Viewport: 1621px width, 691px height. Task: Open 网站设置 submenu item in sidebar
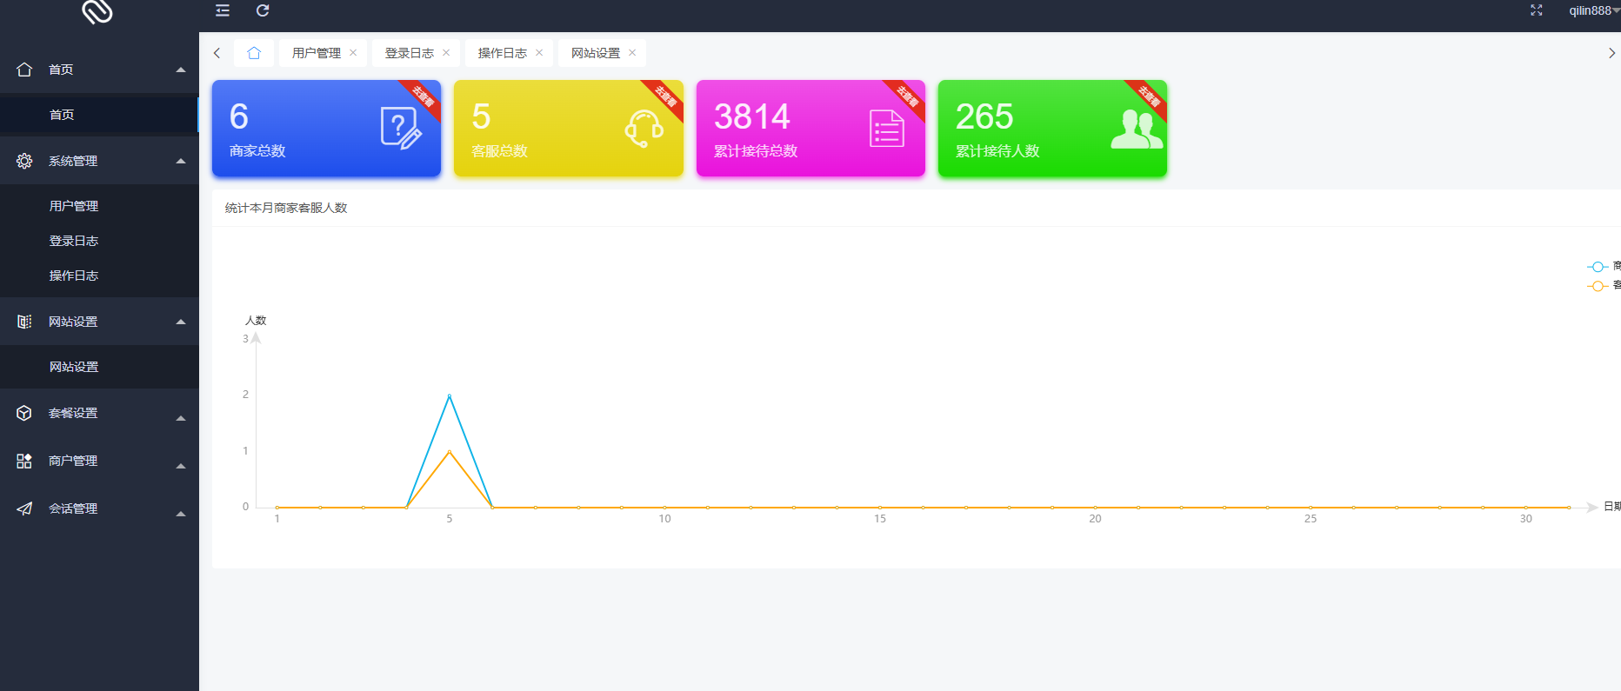pyautogui.click(x=74, y=367)
